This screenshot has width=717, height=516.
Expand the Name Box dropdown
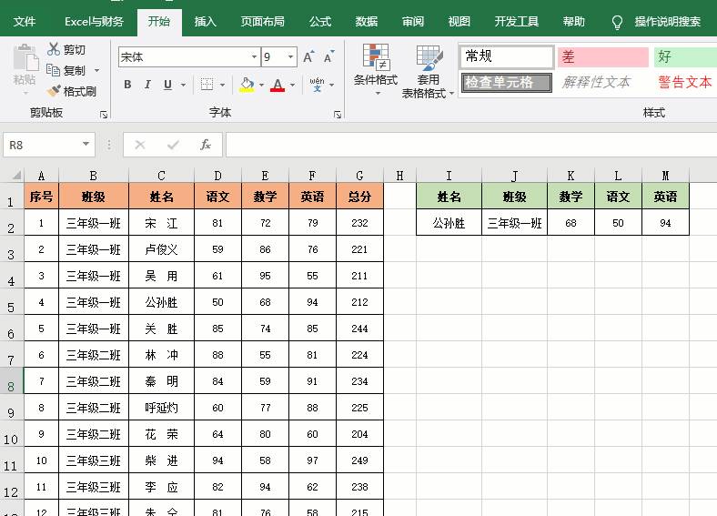(86, 145)
